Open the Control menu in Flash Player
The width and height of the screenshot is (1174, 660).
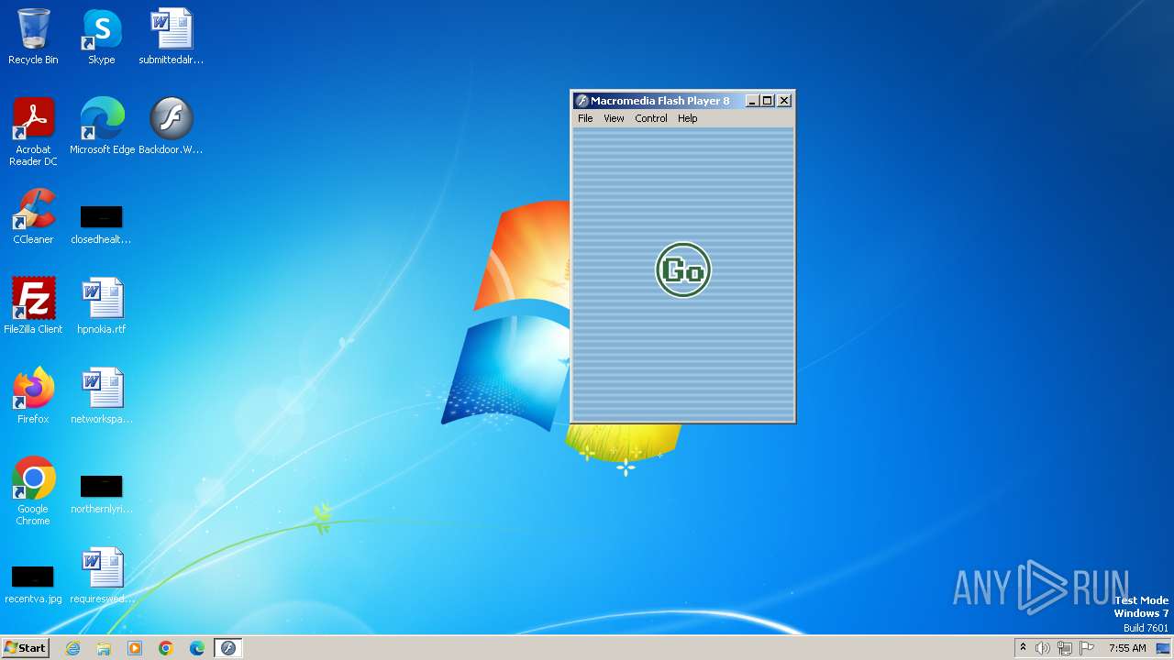pos(651,118)
